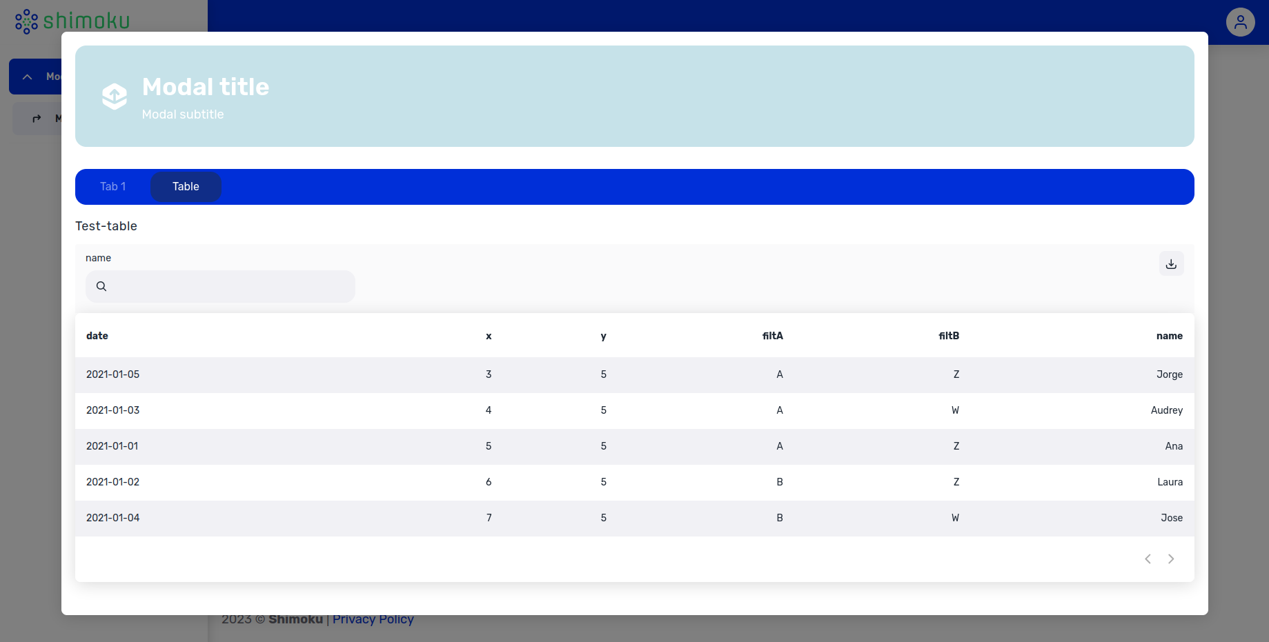Viewport: 1269px width, 642px height.
Task: Click the download table icon
Action: pos(1171,264)
